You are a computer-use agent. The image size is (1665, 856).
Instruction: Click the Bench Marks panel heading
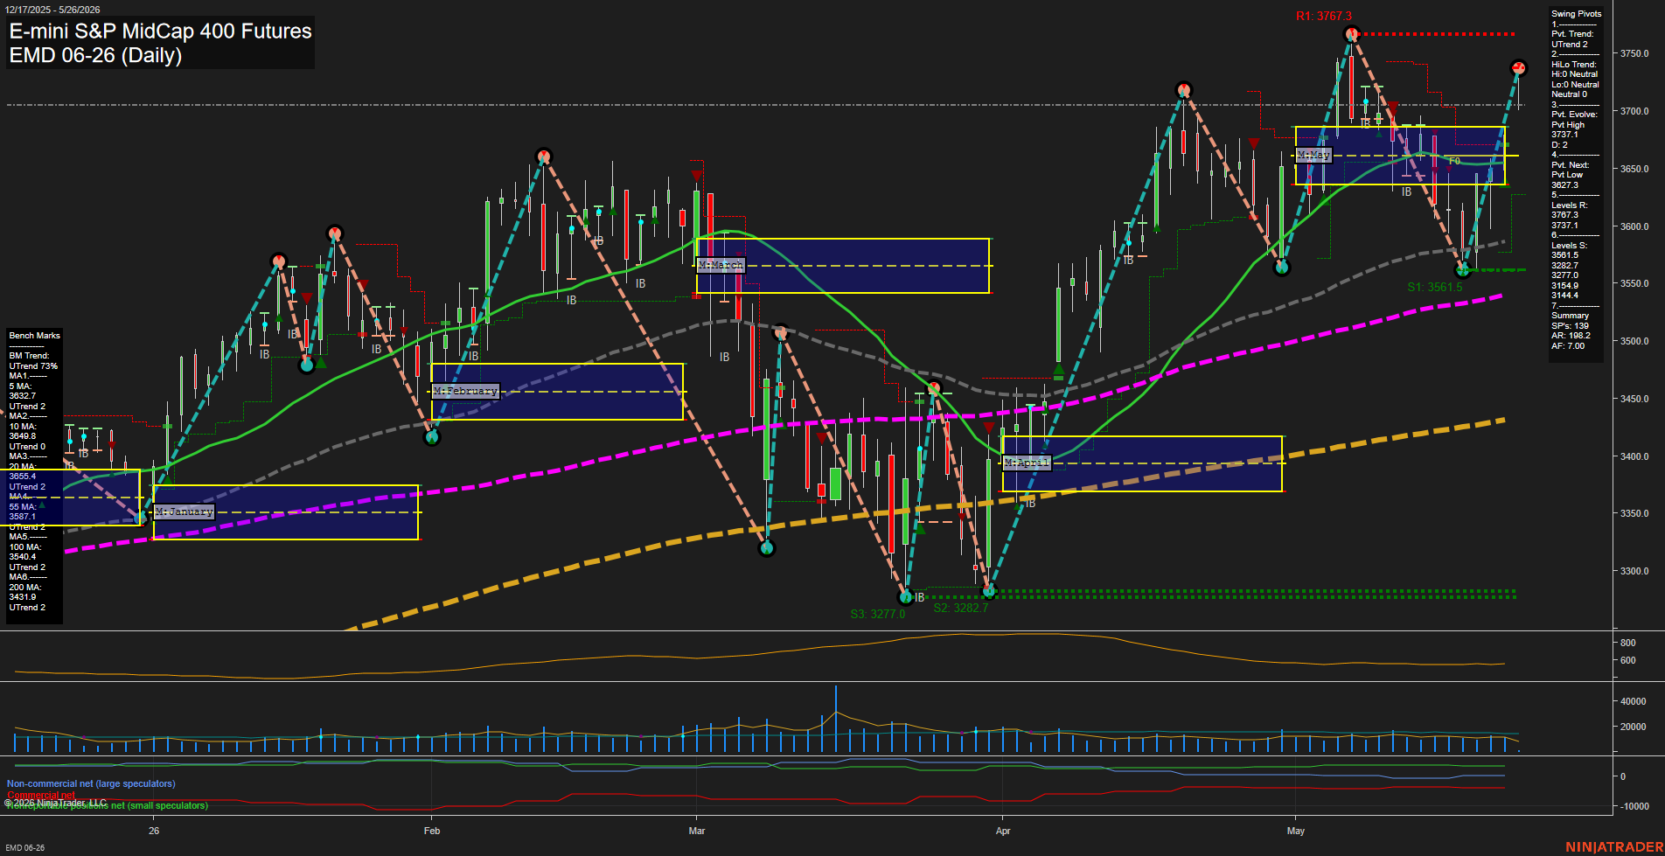click(35, 336)
